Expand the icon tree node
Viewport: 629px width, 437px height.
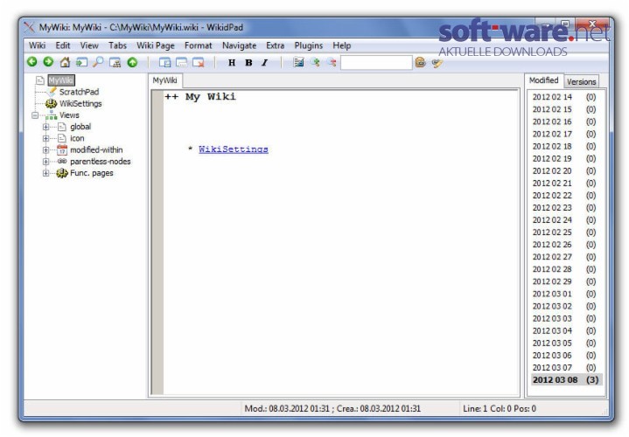[45, 139]
